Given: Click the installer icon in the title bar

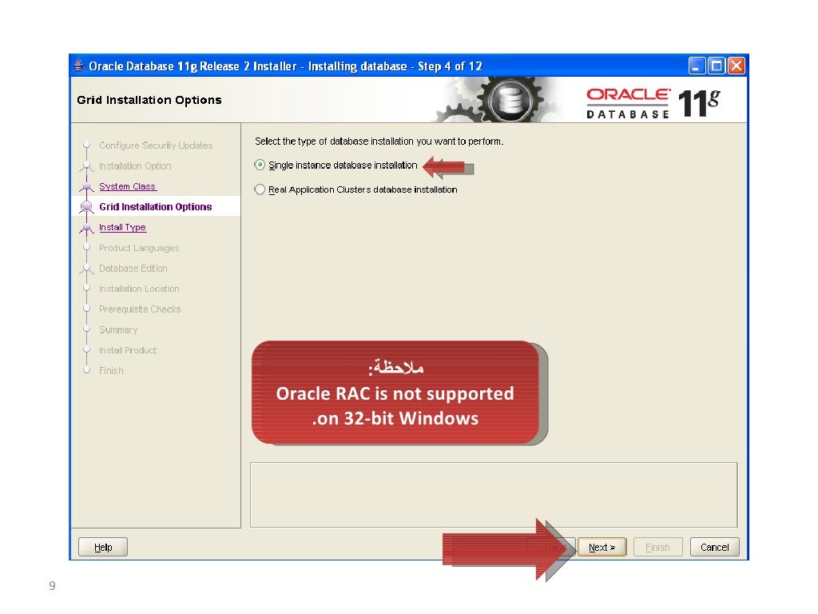Looking at the screenshot, I should point(79,66).
